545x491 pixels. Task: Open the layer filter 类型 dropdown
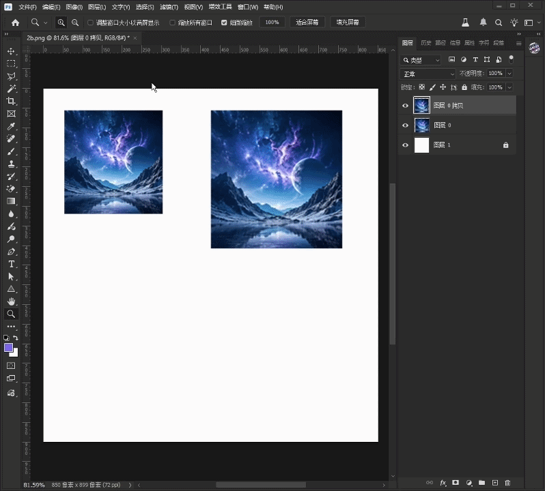(421, 60)
